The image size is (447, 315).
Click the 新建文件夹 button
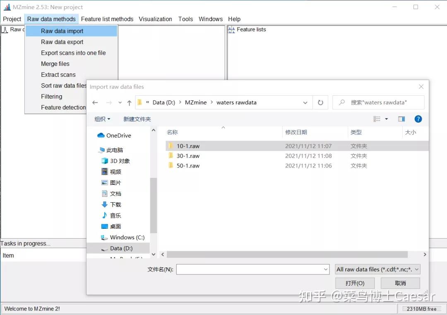tap(137, 119)
